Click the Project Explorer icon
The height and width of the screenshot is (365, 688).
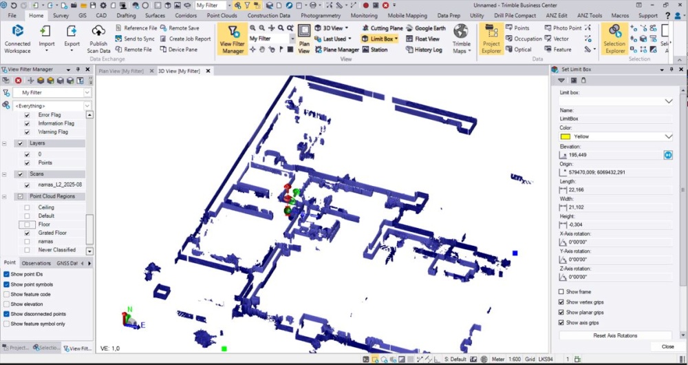pyautogui.click(x=491, y=39)
